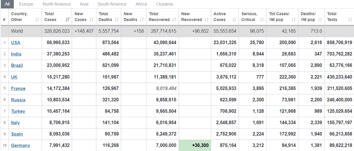This screenshot has width=354, height=151.
Task: Click the Serious, Critical header label
Action: [x=249, y=17]
